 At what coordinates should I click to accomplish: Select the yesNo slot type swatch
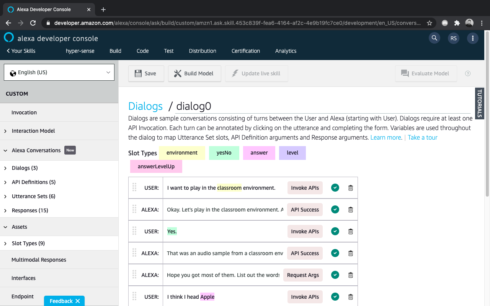[x=224, y=153]
